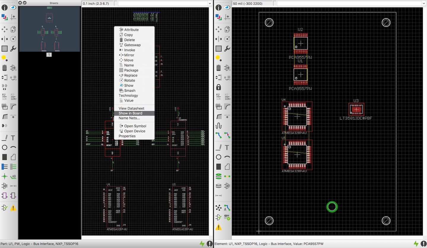Open the Errors warning in board toolbar
This screenshot has height=248, width=427.
click(x=219, y=227)
